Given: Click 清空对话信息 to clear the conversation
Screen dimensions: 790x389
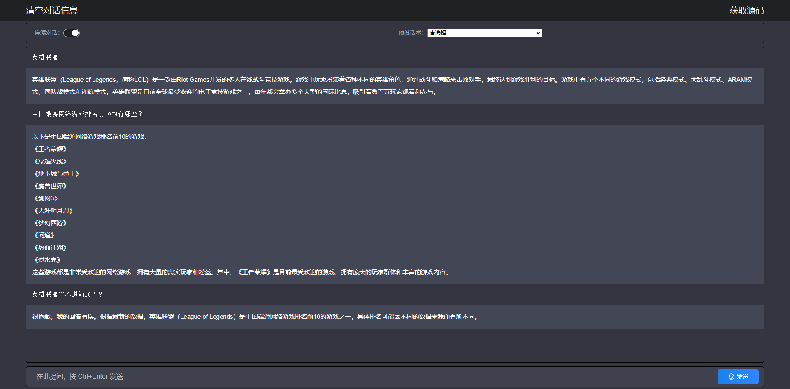Looking at the screenshot, I should click(x=52, y=10).
